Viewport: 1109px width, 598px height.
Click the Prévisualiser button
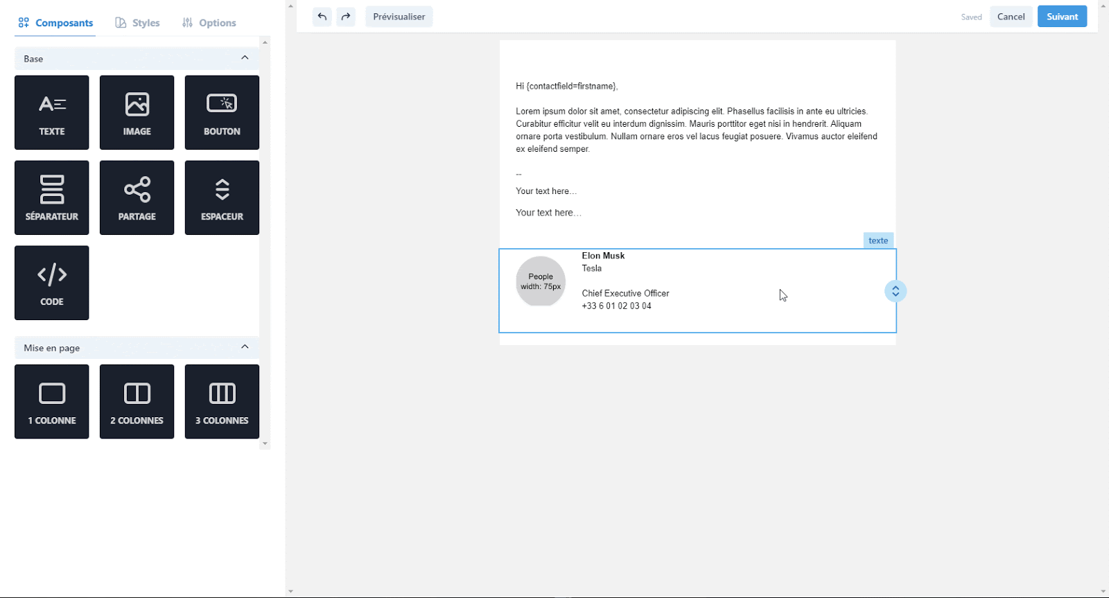tap(399, 17)
